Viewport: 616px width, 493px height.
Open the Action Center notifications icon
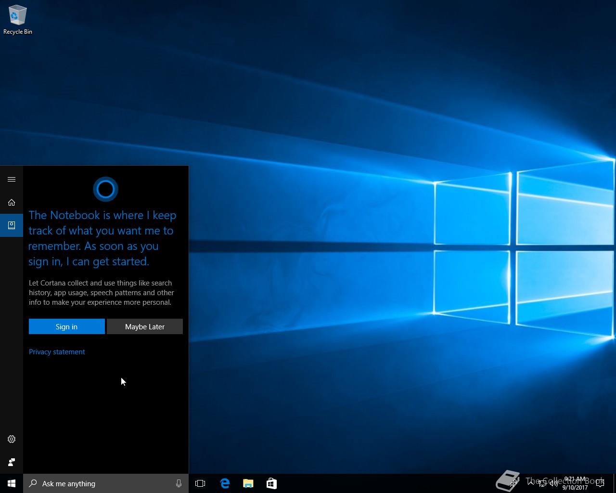click(x=601, y=483)
